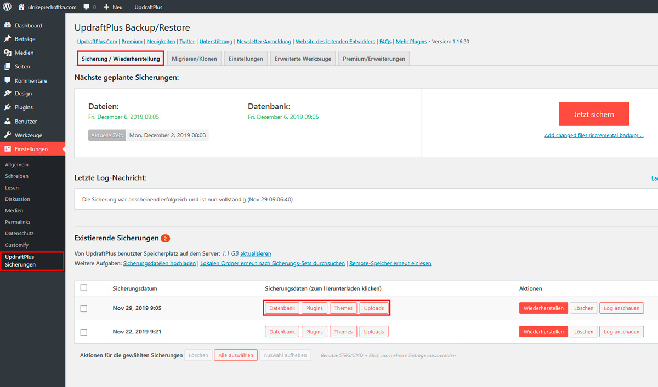
Task: Click the Benutzer user icon
Action: (8, 121)
